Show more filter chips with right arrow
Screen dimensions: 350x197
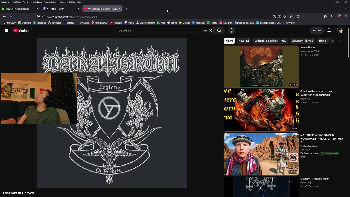tap(340, 41)
